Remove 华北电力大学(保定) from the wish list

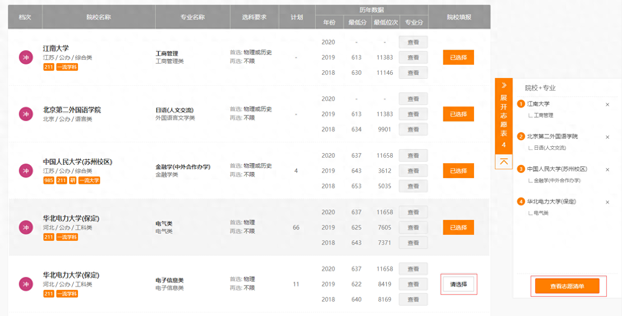pos(607,202)
